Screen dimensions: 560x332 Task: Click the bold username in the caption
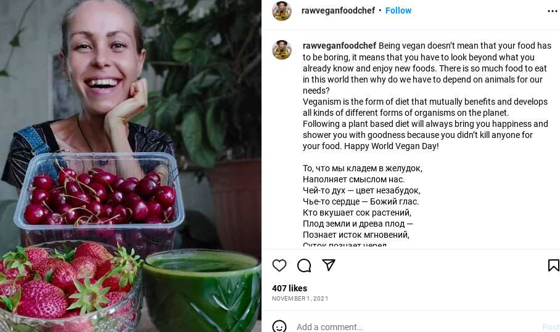click(339, 46)
